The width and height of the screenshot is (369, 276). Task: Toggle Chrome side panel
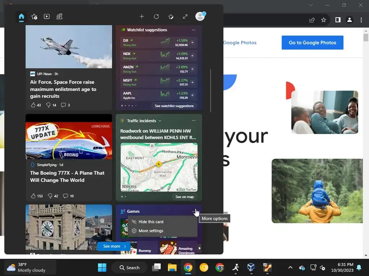pos(338,20)
